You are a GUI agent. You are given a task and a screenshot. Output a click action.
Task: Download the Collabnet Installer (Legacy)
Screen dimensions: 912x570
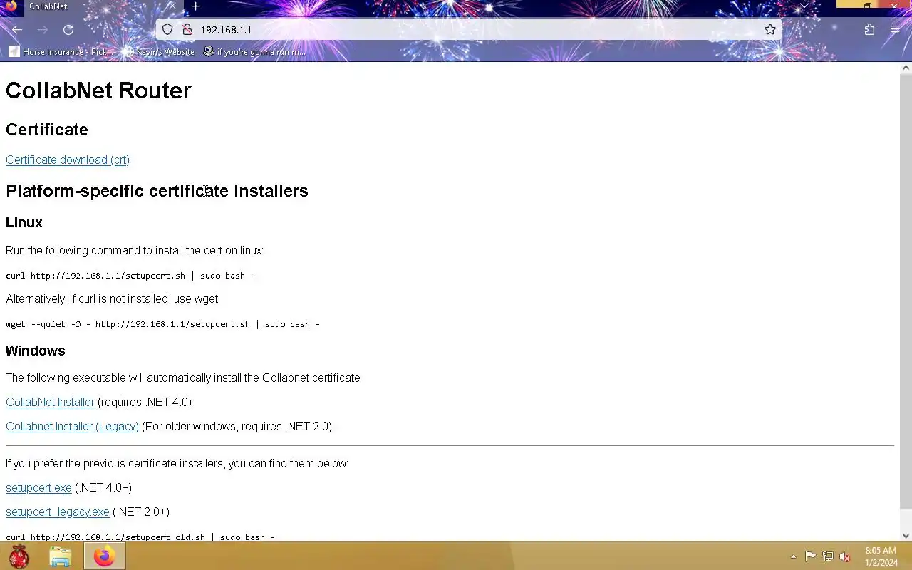point(72,426)
